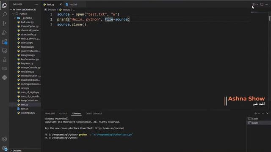
Task: Open exersize.py file
Action: click(27, 43)
